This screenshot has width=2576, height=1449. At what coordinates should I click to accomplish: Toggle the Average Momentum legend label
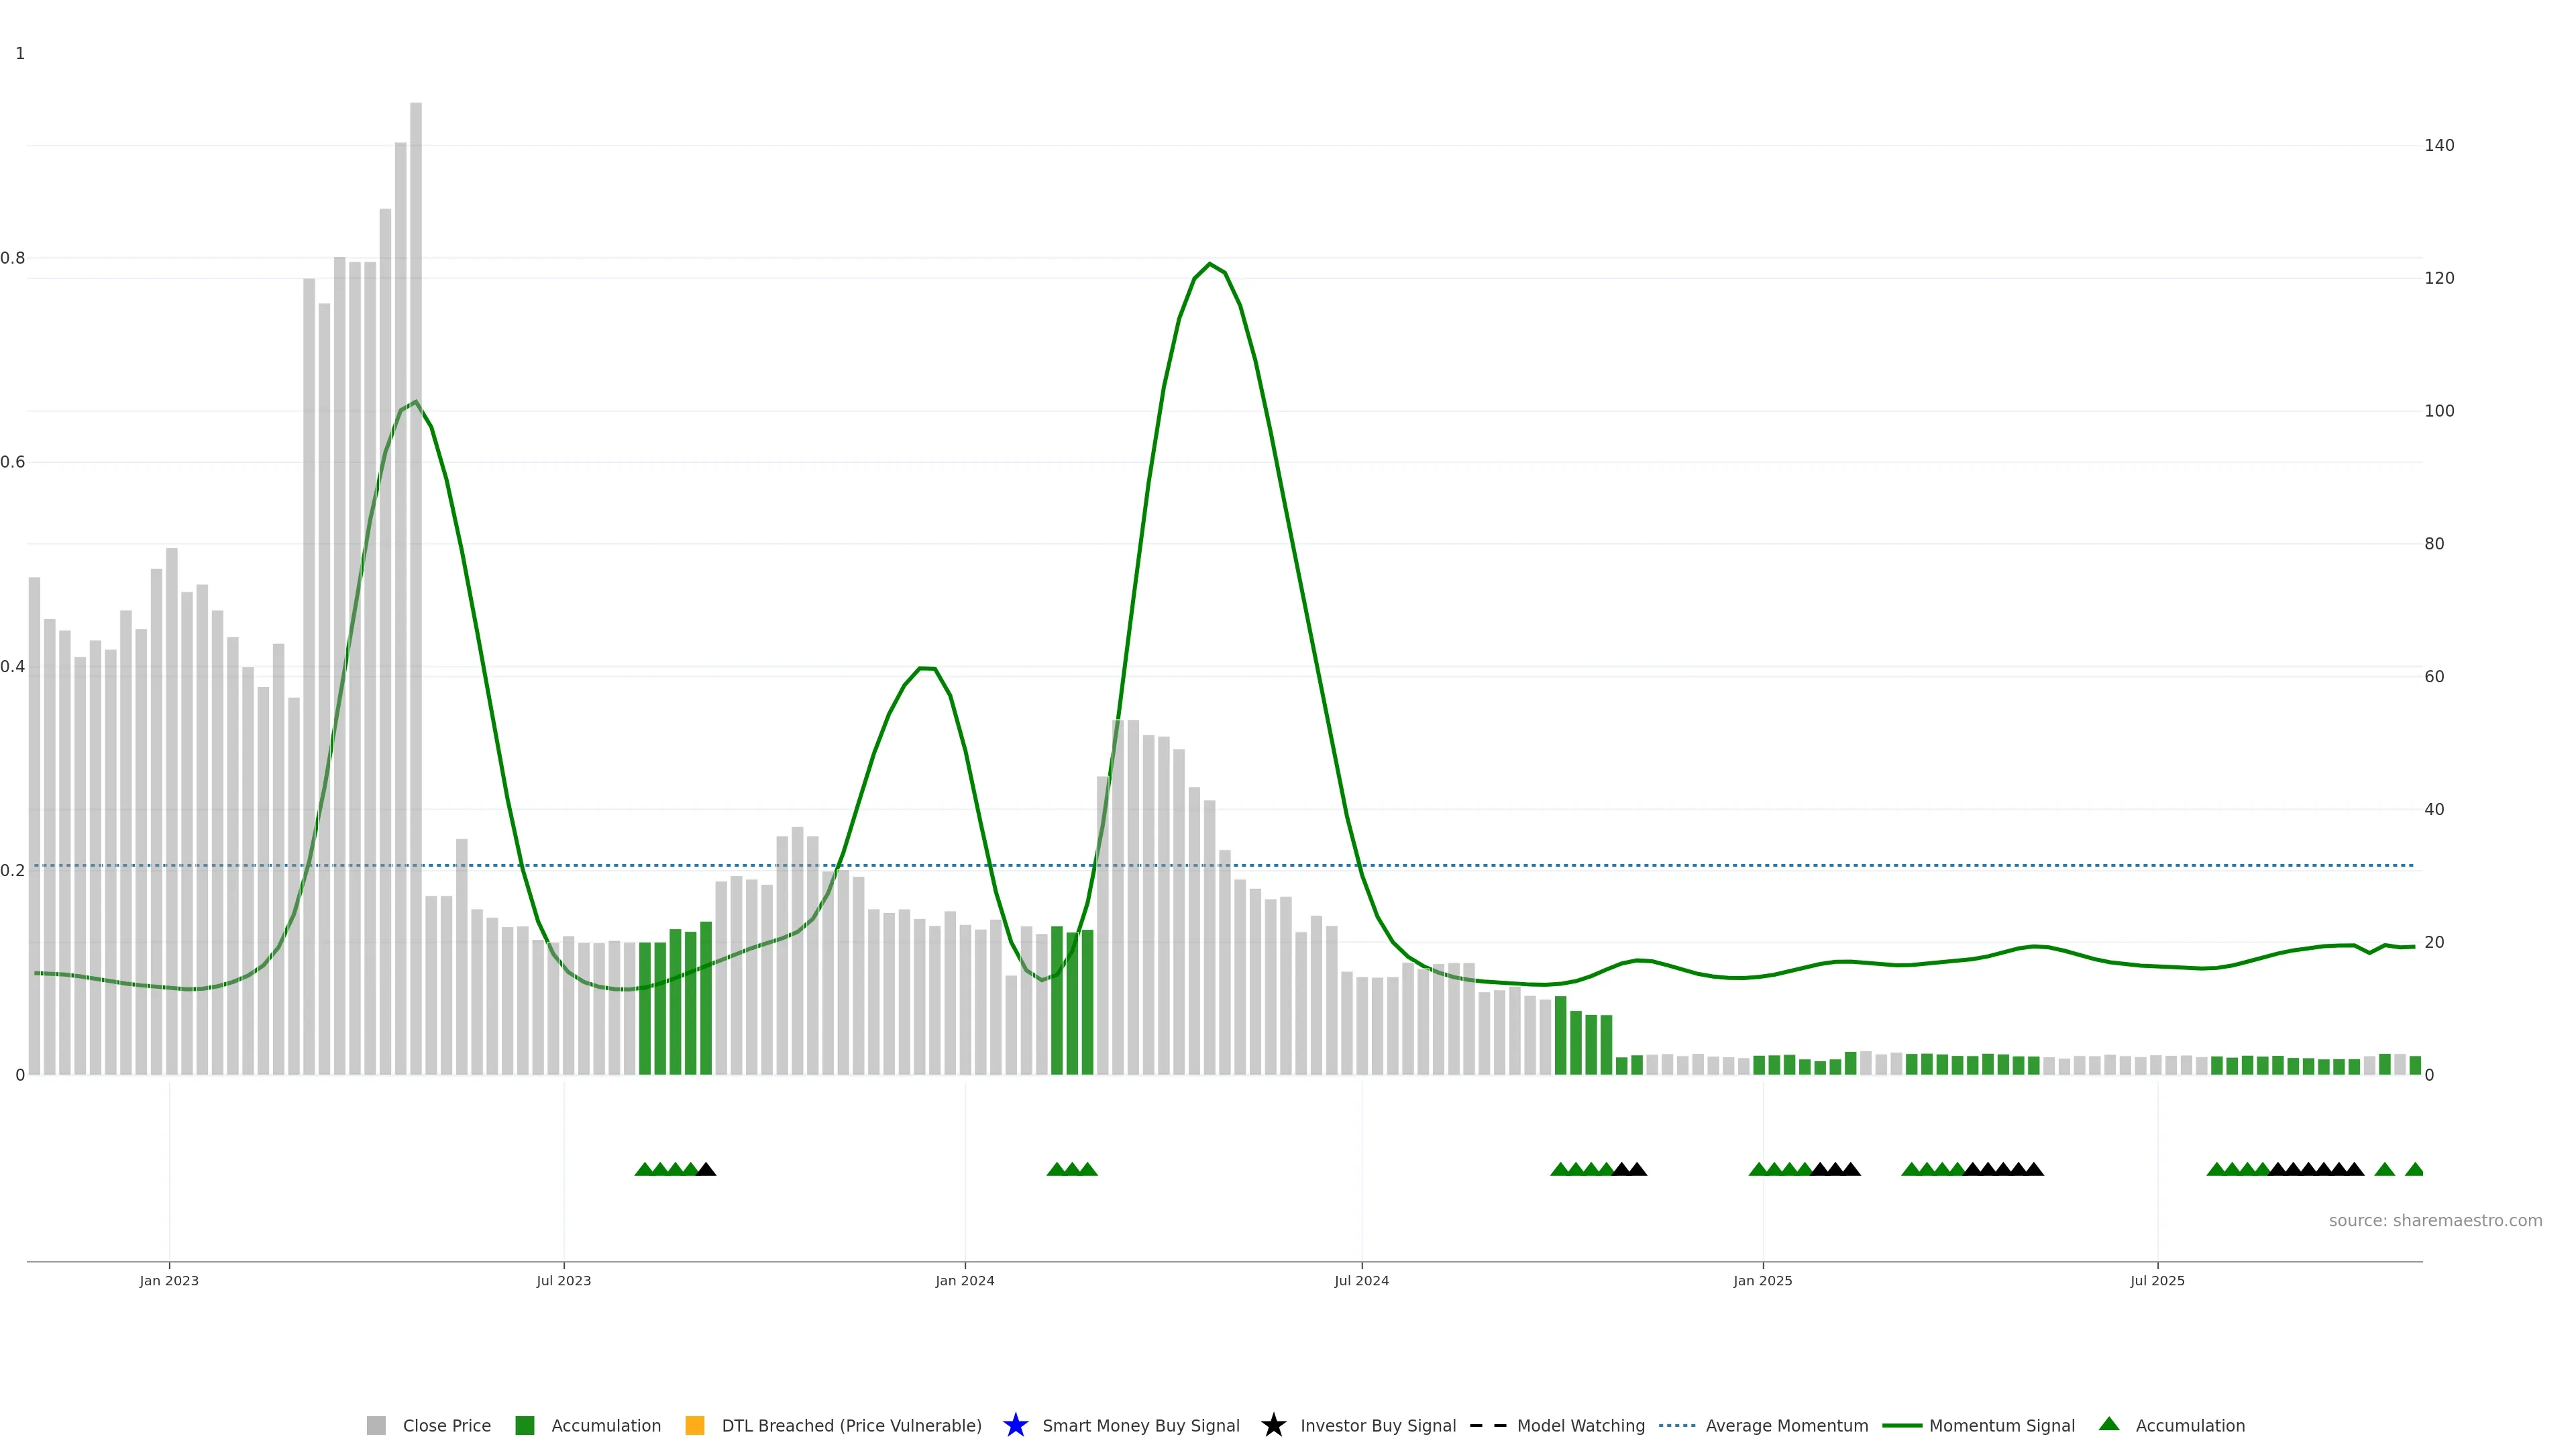coord(1786,1425)
